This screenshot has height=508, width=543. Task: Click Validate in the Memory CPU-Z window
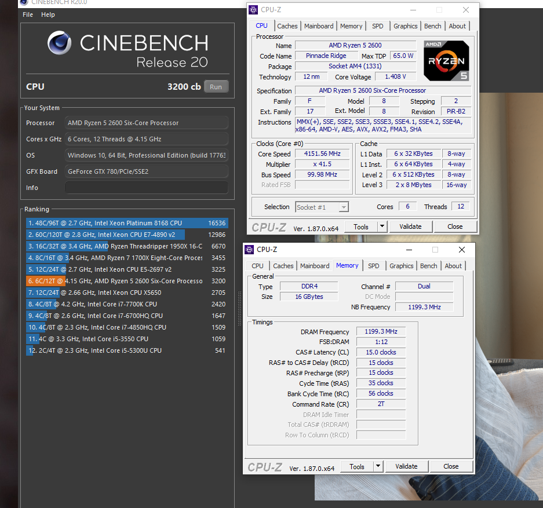click(x=406, y=466)
